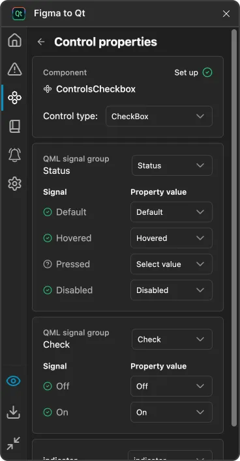Viewport: 240px width, 461px height.
Task: Go back with the left arrow
Action: (x=41, y=42)
